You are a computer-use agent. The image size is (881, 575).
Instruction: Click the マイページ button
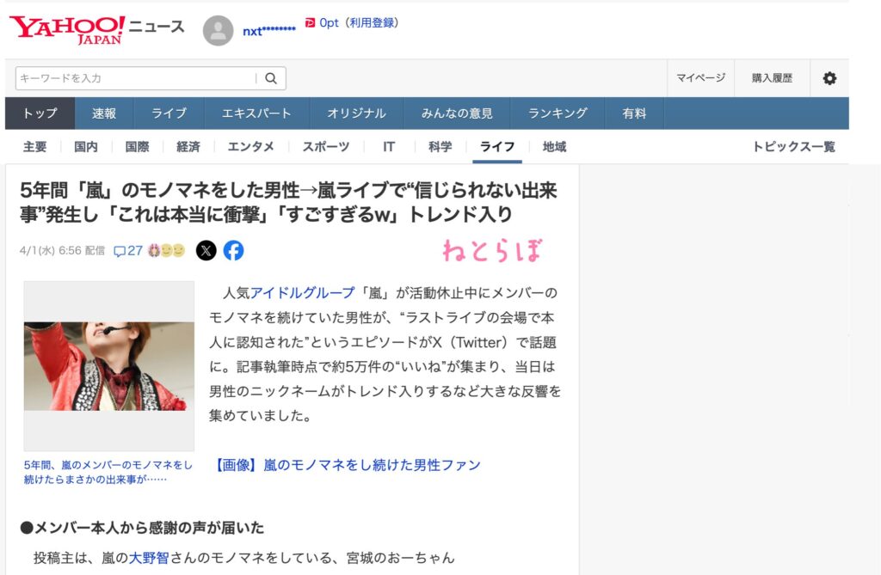coord(700,78)
